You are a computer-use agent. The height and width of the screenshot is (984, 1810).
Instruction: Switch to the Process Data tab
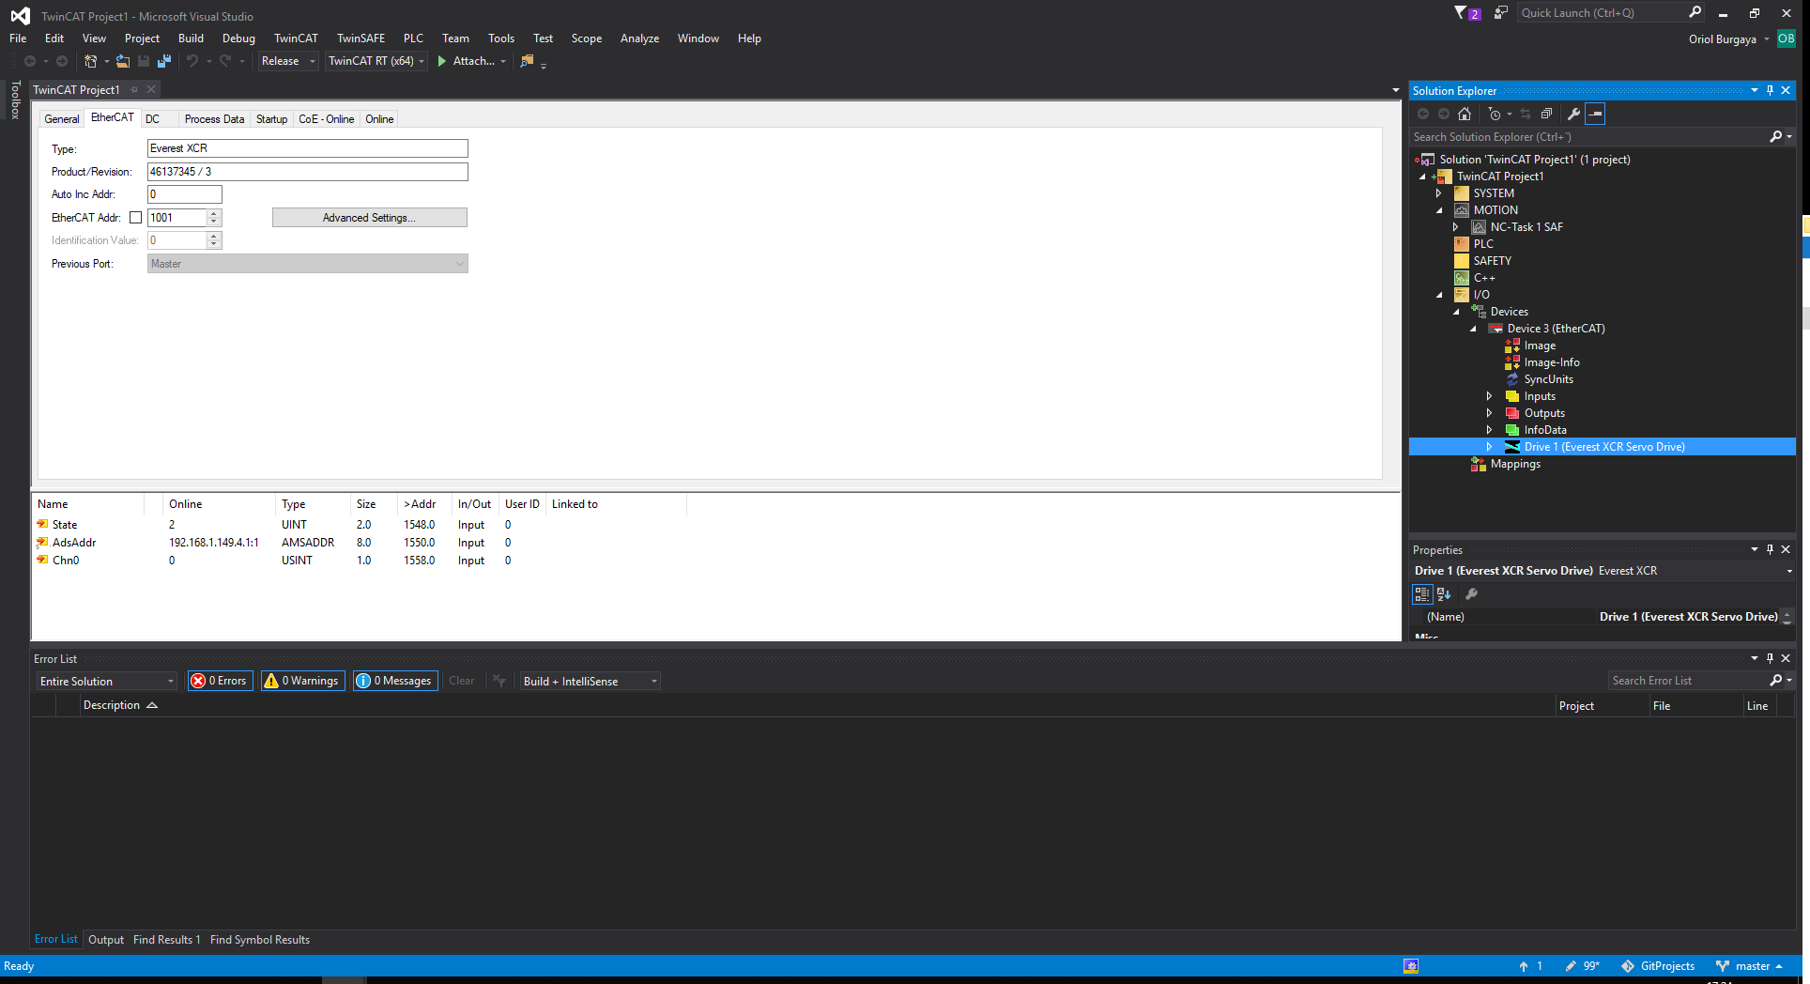pos(214,119)
